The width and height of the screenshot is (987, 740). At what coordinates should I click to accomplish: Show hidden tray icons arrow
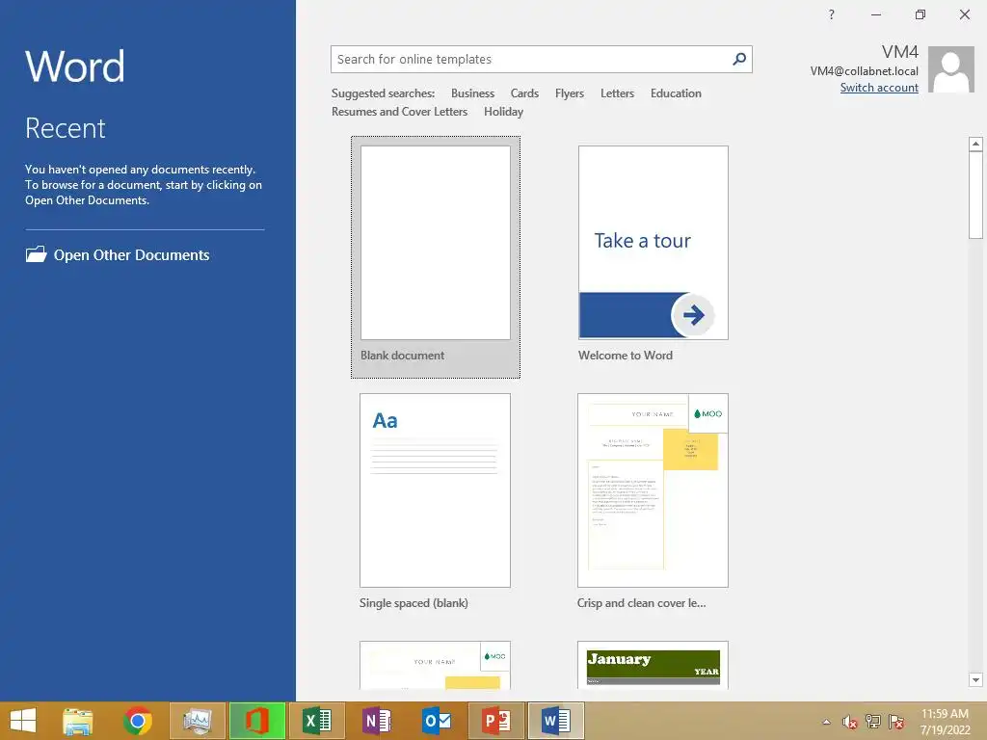[826, 722]
